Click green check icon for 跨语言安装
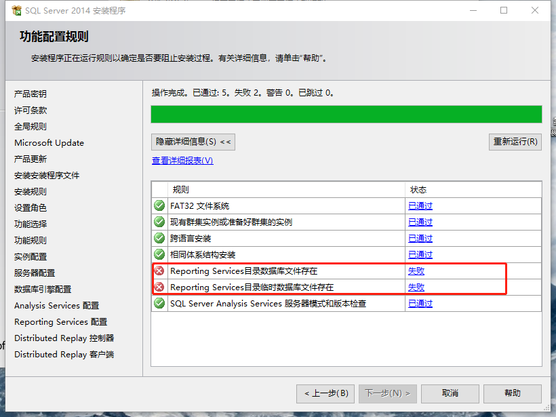 (x=159, y=238)
